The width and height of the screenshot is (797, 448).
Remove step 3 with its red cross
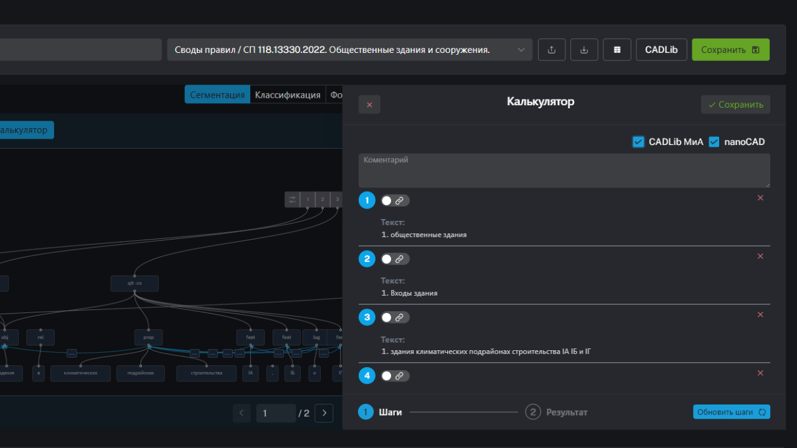click(760, 315)
